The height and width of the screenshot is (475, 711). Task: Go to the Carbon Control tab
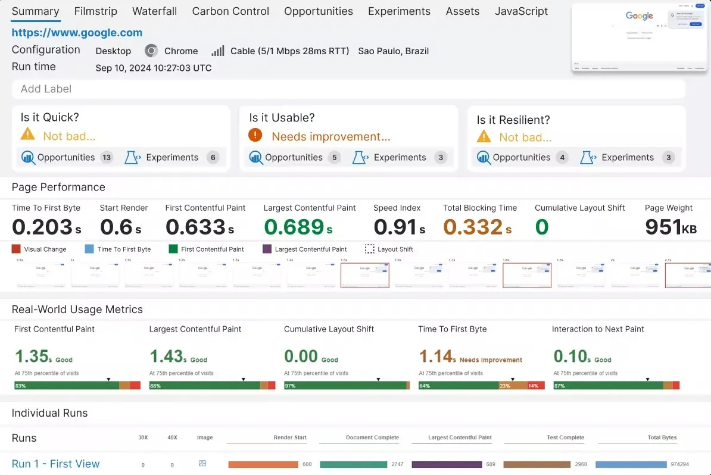230,11
